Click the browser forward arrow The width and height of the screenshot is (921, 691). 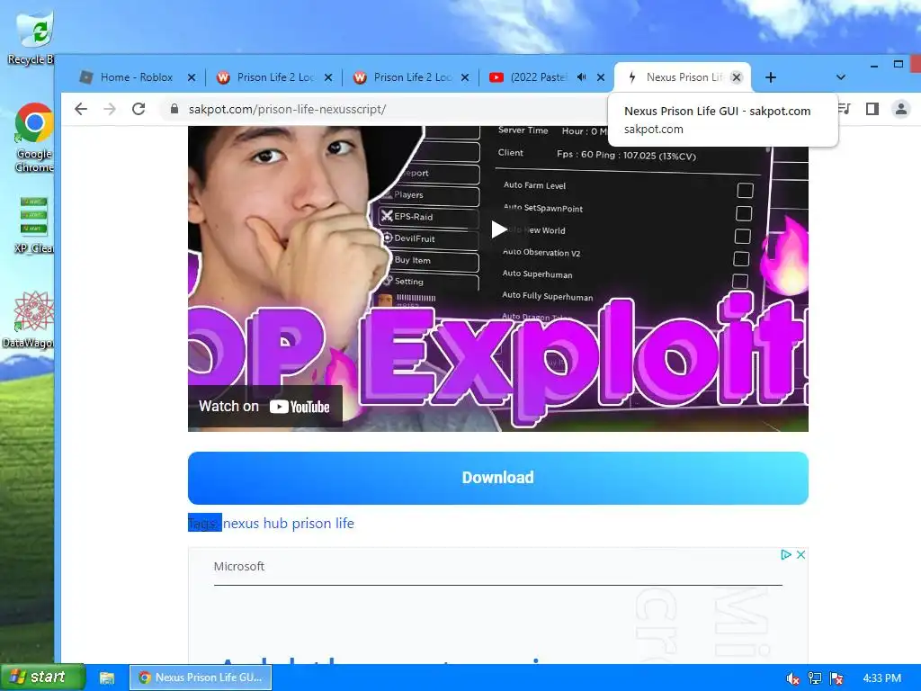(x=110, y=109)
